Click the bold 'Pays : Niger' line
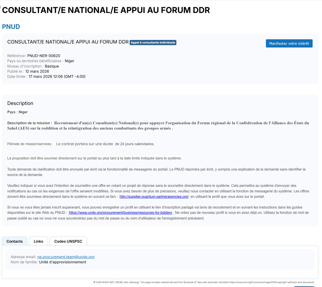Screen dimensions: 322x287 click(17, 112)
